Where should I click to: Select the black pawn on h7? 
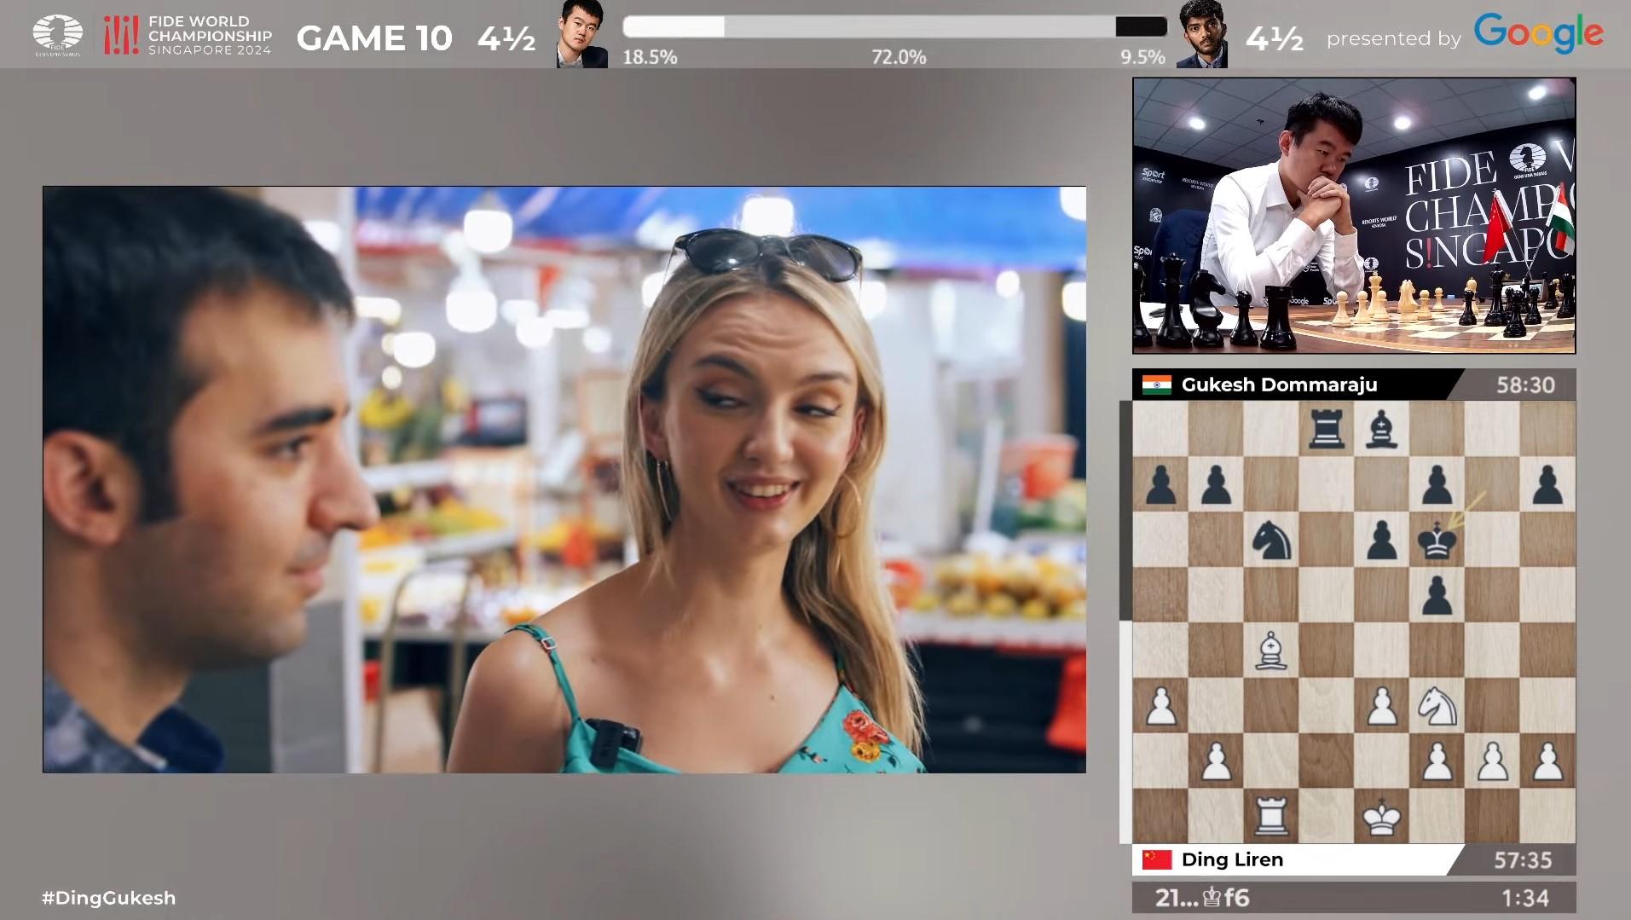[x=1547, y=485]
